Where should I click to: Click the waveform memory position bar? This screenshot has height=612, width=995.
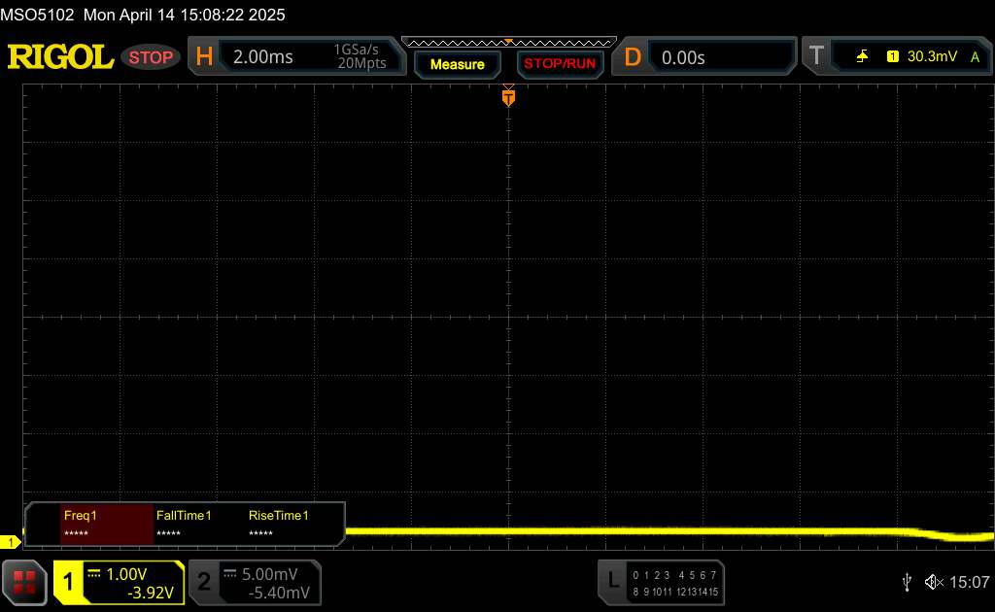pos(509,43)
